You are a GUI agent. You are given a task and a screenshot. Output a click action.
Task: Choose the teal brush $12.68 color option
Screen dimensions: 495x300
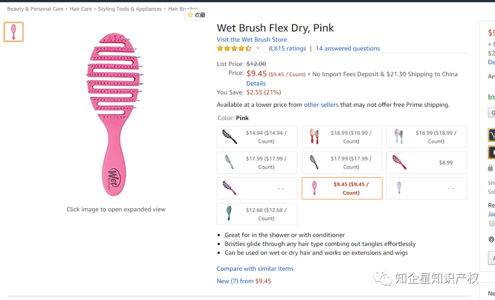(257, 214)
